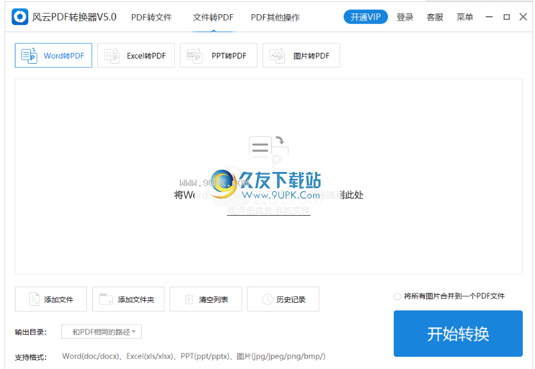Close the converter window
Screen dimensions: 535x369
point(523,17)
